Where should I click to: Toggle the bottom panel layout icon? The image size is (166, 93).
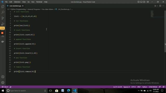141,2
